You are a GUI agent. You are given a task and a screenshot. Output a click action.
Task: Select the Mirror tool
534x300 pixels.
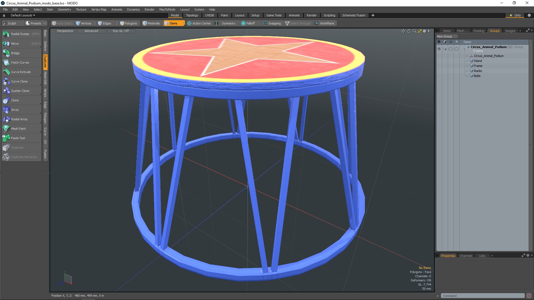(x=14, y=43)
